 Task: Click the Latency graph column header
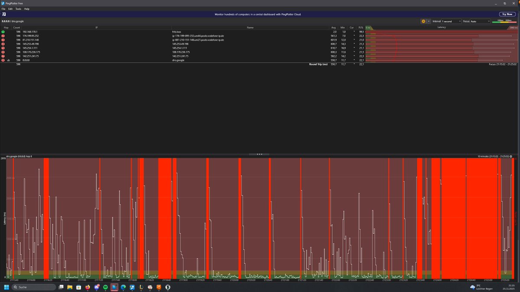442,27
